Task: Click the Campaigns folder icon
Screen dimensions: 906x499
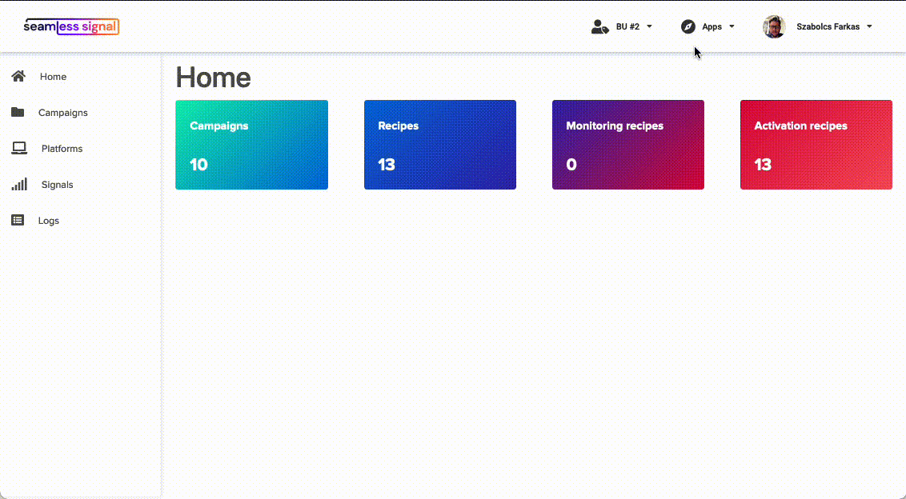Action: pyautogui.click(x=18, y=112)
